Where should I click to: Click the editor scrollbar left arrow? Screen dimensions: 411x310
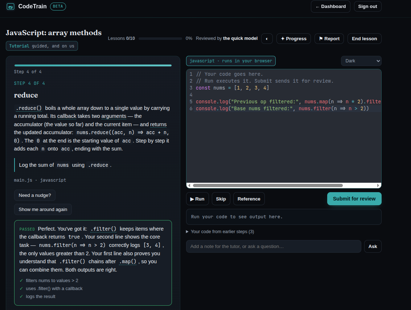coord(189,186)
